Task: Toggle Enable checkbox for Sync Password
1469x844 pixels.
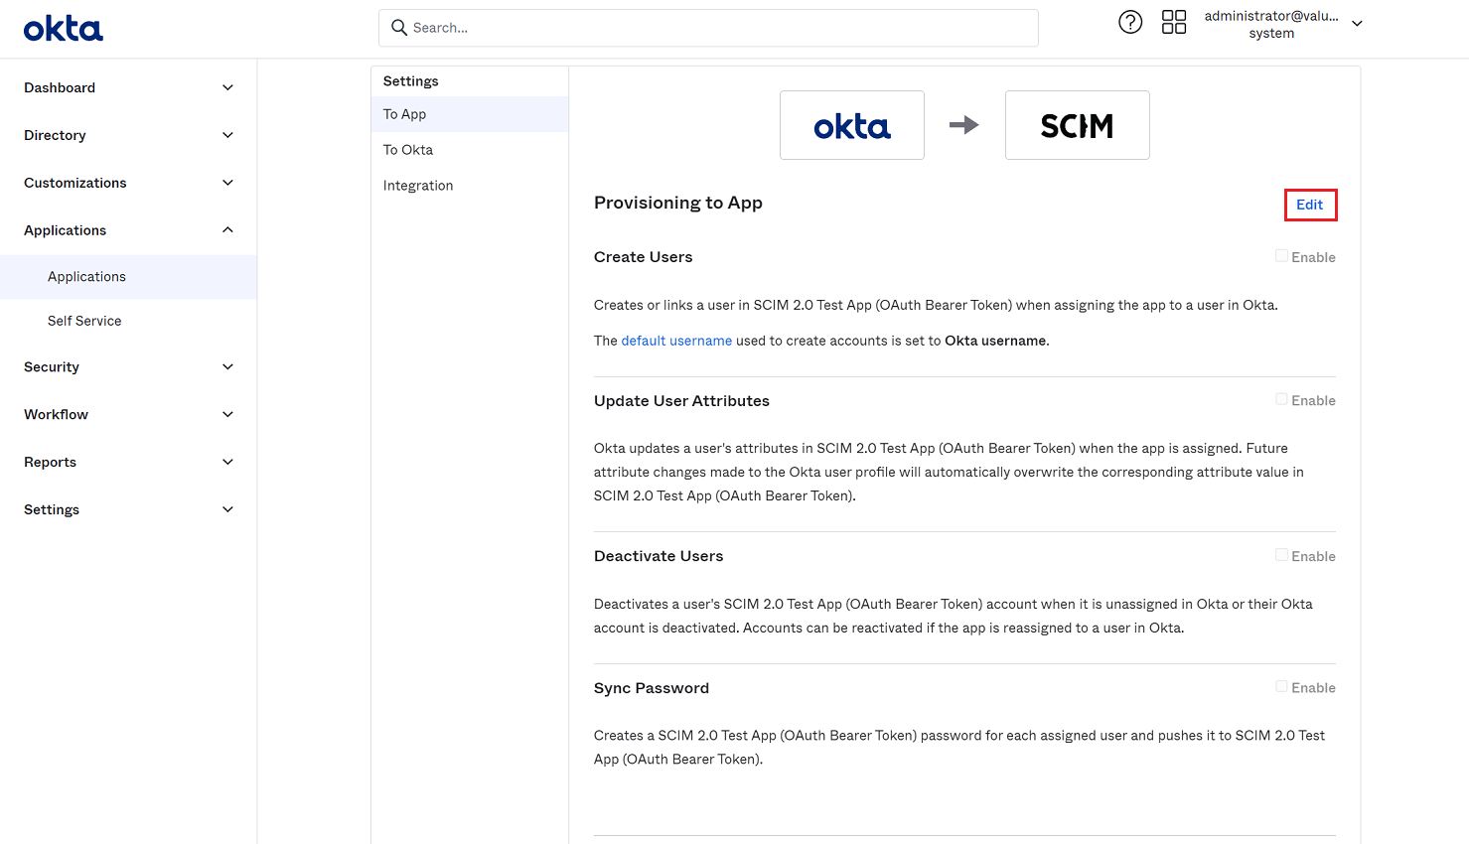Action: tap(1281, 686)
